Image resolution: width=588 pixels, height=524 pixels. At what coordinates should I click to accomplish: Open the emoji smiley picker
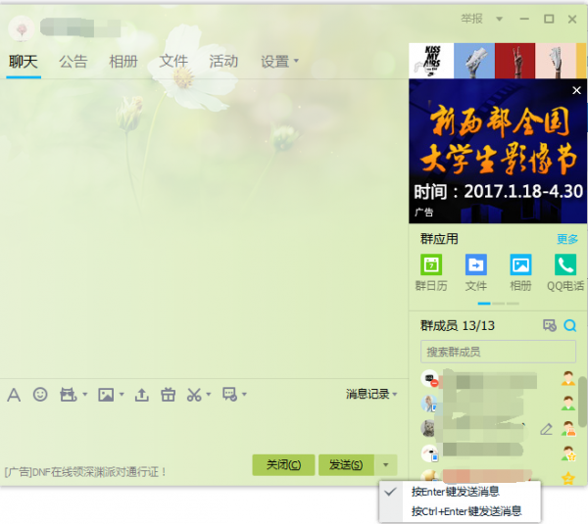[x=40, y=395]
